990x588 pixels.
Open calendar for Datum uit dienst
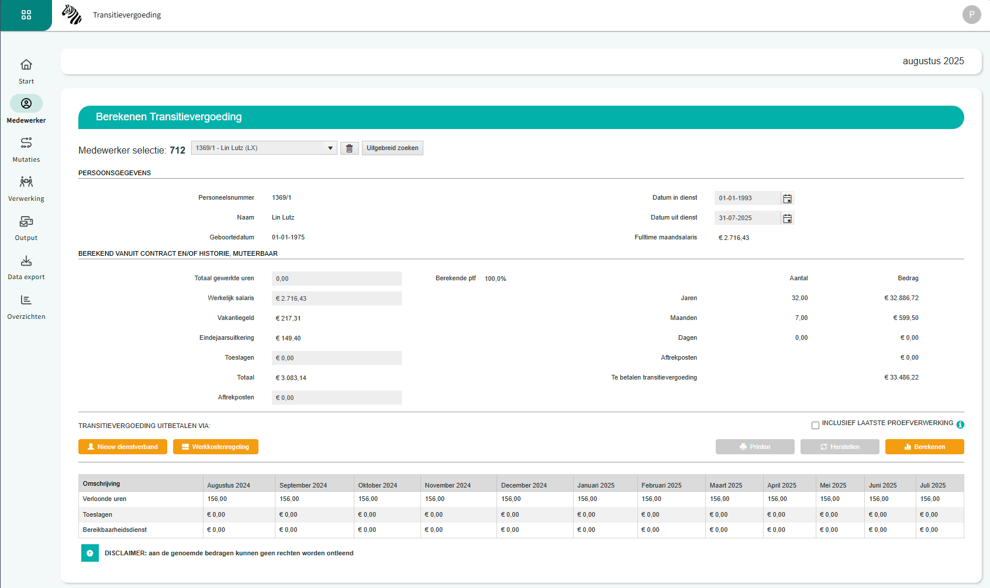pos(788,218)
